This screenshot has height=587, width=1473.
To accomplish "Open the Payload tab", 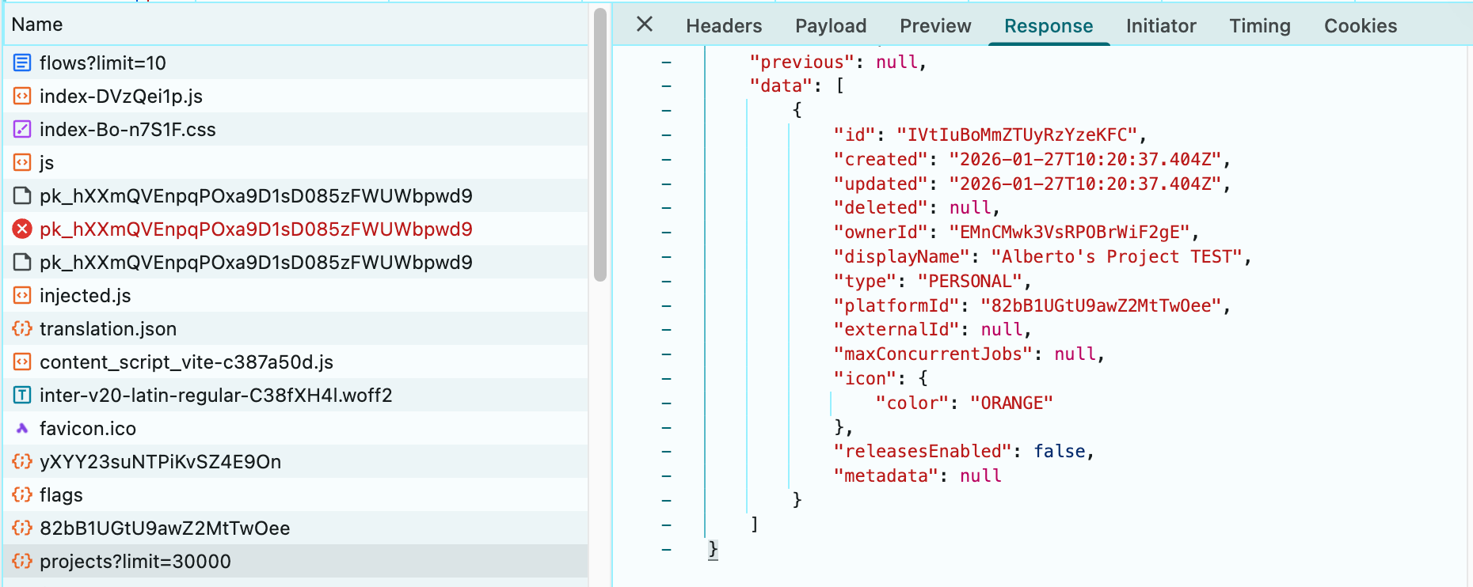I will click(830, 26).
